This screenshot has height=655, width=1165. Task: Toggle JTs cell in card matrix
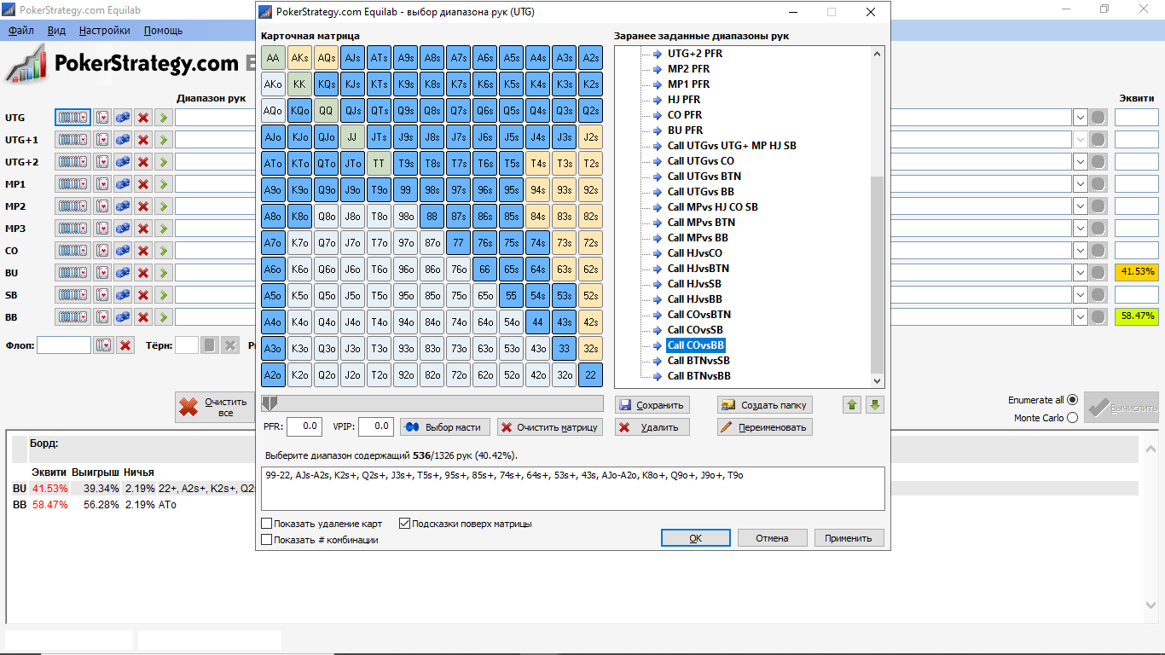point(379,137)
